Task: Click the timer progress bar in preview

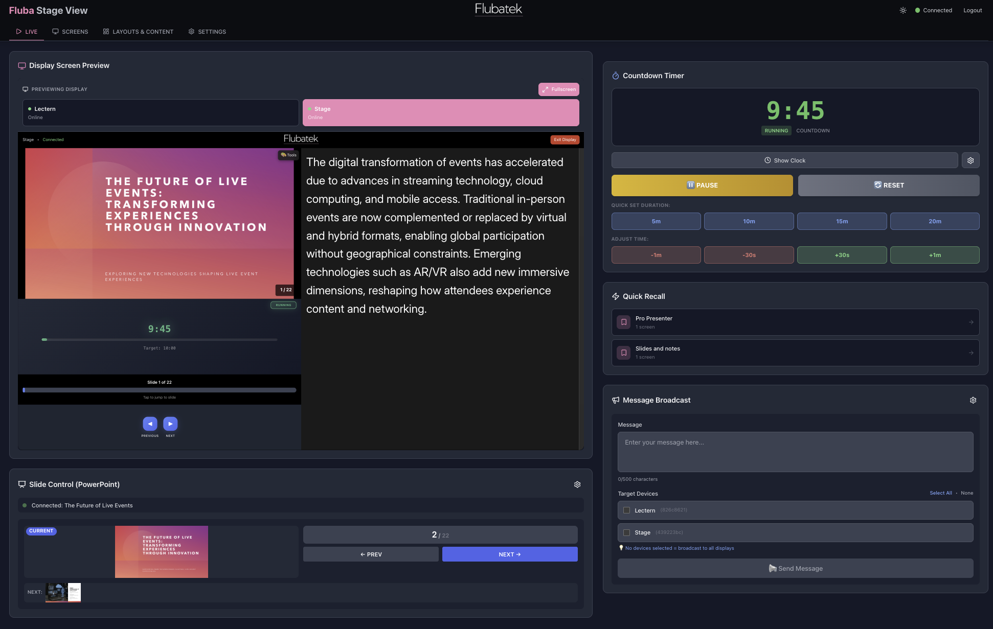Action: (160, 339)
